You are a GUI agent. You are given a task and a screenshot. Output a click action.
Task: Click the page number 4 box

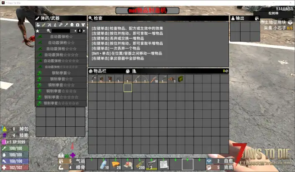tap(80, 31)
